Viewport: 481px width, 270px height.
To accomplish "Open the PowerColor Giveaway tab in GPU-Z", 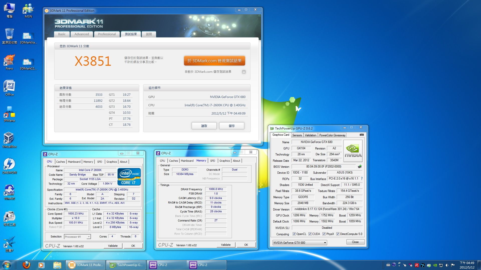I will coord(332,135).
